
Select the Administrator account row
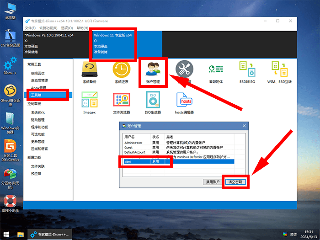pos(136,143)
